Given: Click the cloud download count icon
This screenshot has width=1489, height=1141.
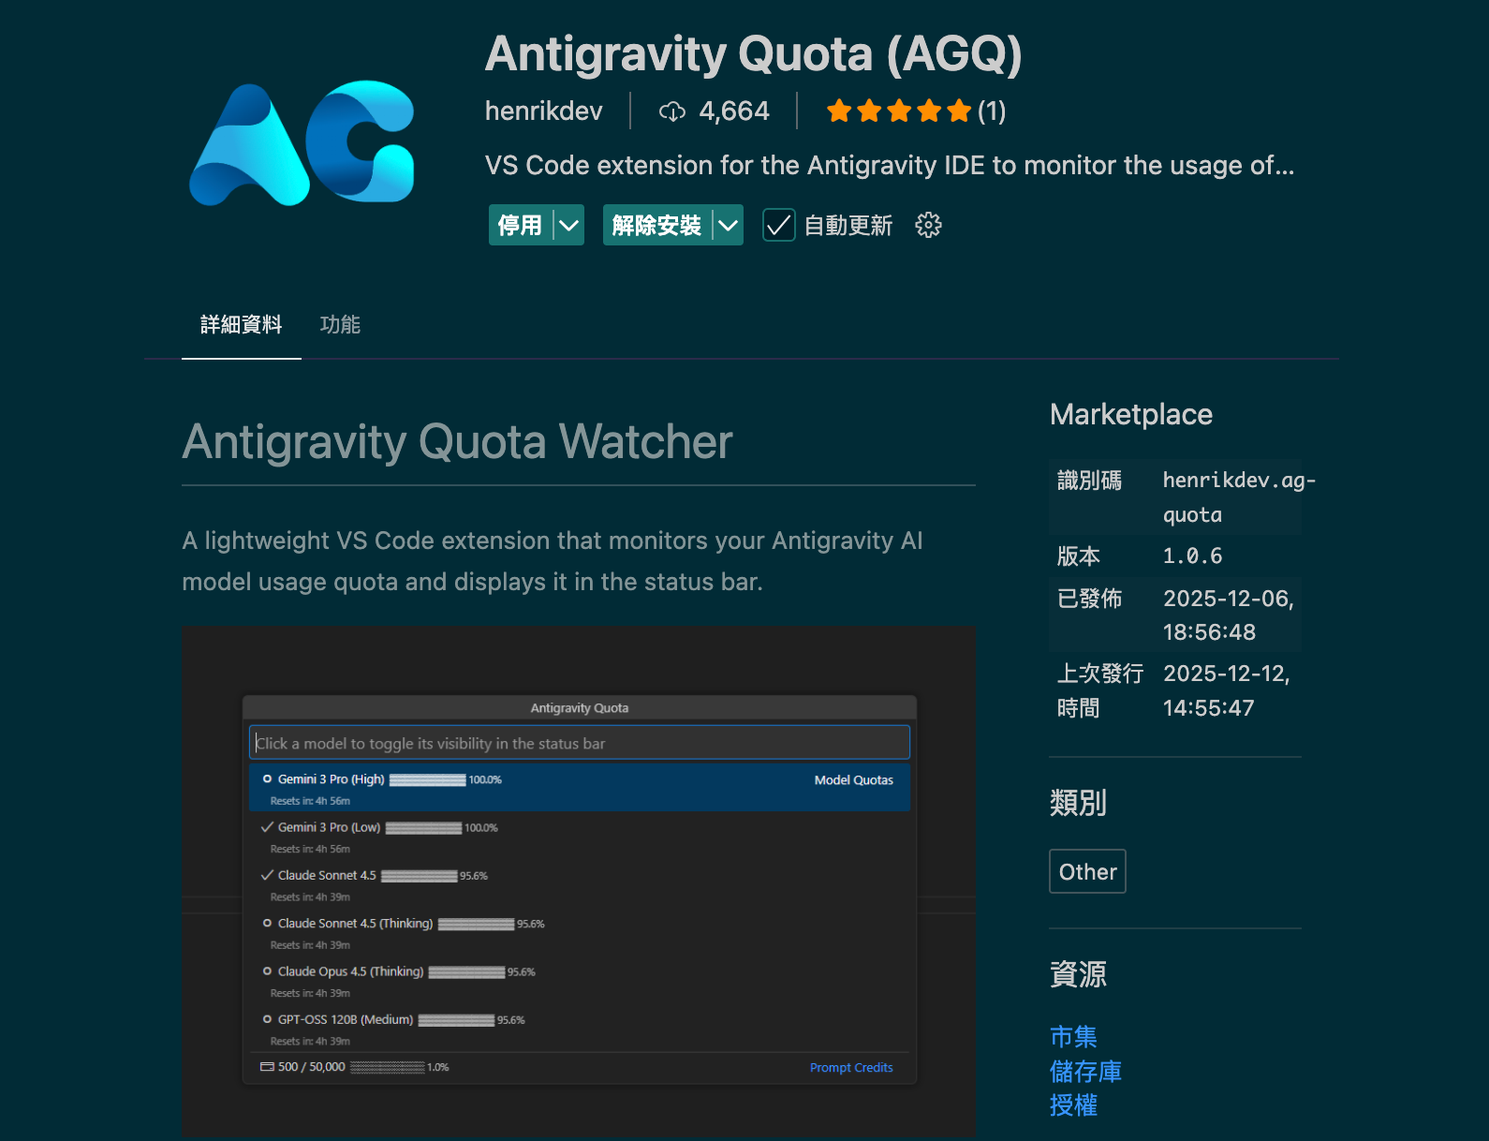Looking at the screenshot, I should tap(672, 111).
